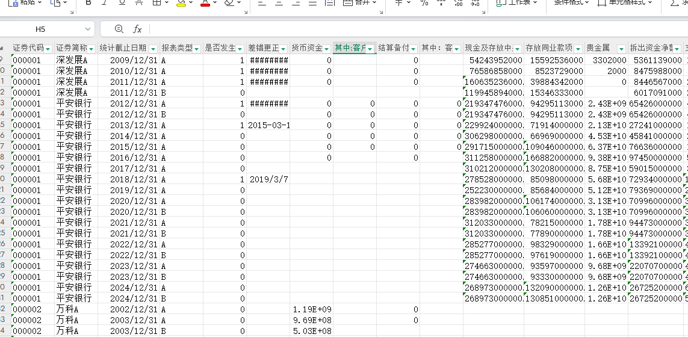Viewport: 688px width, 337px height.
Task: Select cell containing 2015-03-1
Action: click(268, 125)
